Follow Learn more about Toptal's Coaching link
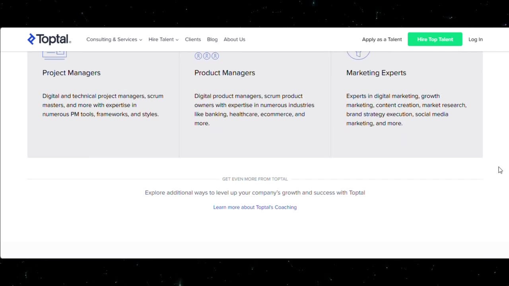The image size is (509, 286). 255,207
